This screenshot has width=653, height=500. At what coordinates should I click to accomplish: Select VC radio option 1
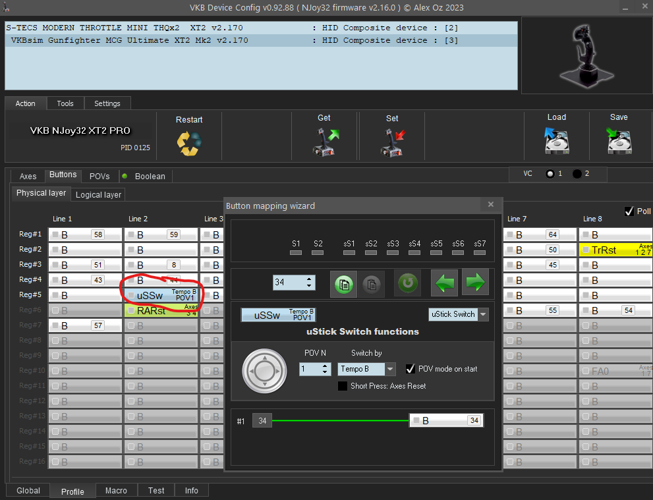(550, 174)
